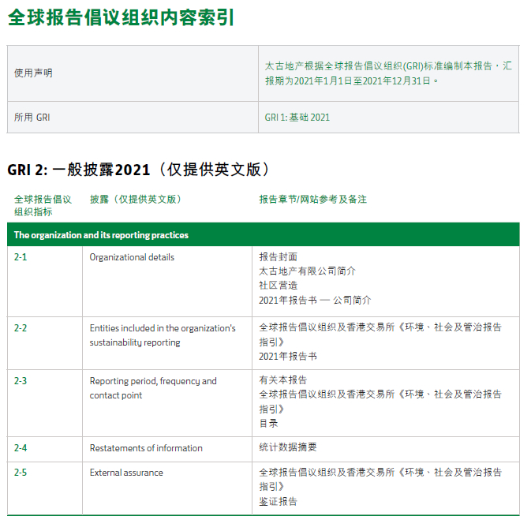Click the green section bar 'The organization and its reporting practices'
531x516 pixels.
[263, 234]
